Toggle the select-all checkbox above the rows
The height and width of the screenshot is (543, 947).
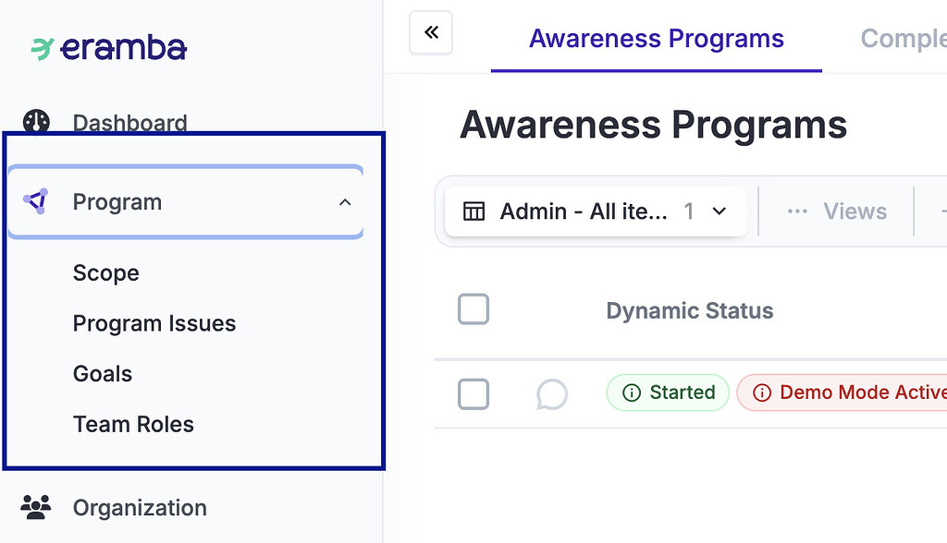[473, 309]
